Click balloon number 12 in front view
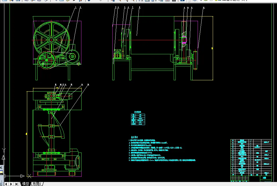This screenshot has width=277, height=186. (204, 8)
